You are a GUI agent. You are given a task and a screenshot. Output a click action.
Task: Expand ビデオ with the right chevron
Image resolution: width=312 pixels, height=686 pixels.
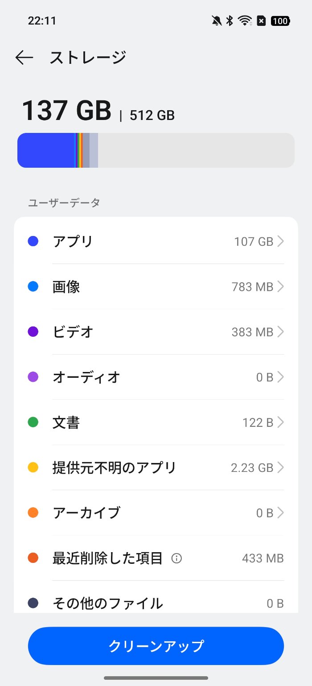280,332
